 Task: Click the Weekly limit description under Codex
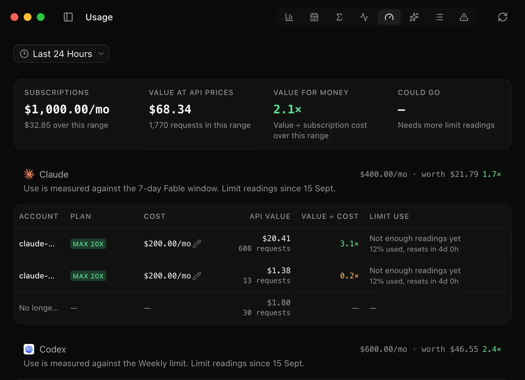pyautogui.click(x=164, y=364)
